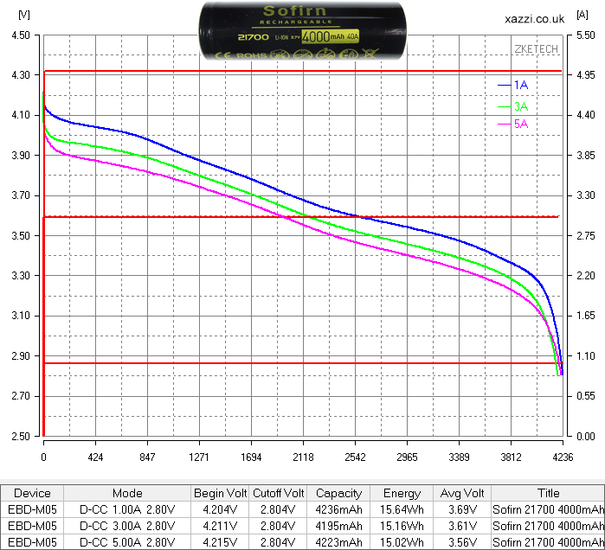605x550 pixels.
Task: Click the 0.00 current axis value
Action: (586, 437)
